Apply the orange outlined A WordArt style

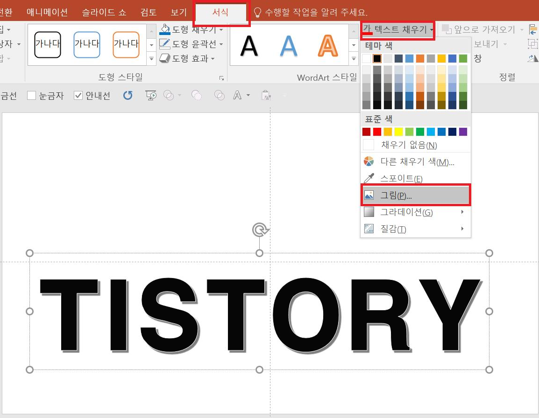pyautogui.click(x=327, y=46)
